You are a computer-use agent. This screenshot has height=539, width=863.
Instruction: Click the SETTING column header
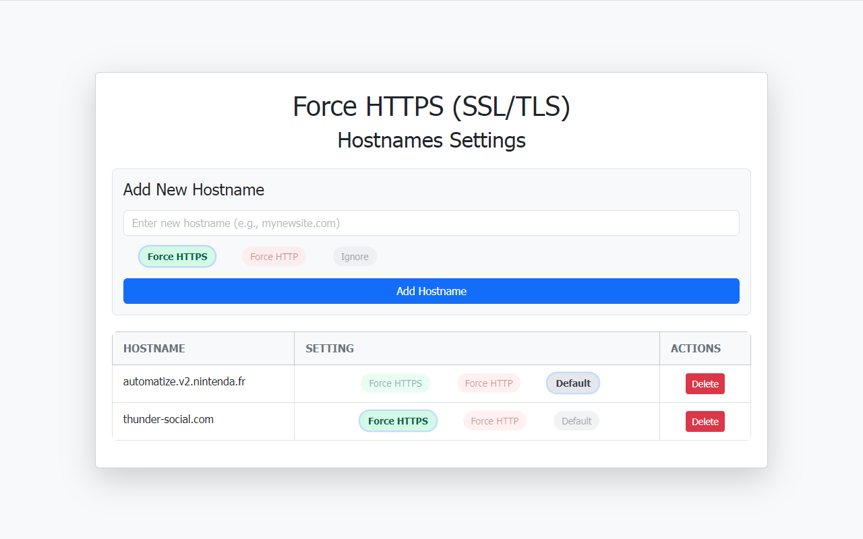tap(330, 348)
